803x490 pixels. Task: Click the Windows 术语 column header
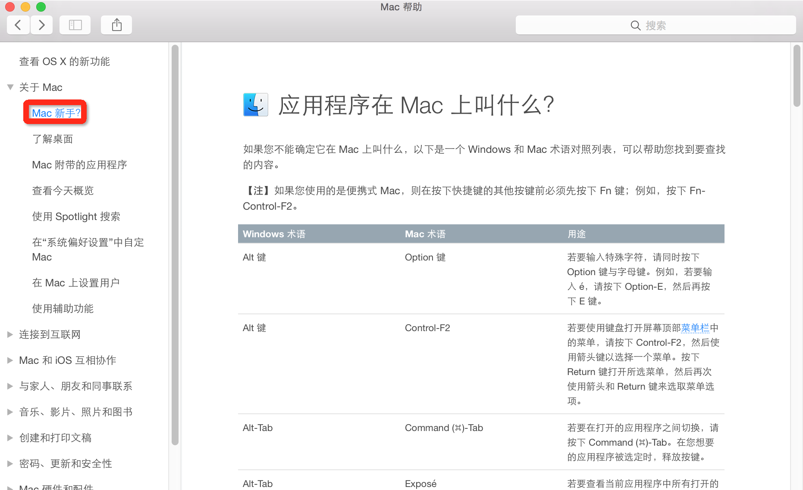click(x=274, y=234)
